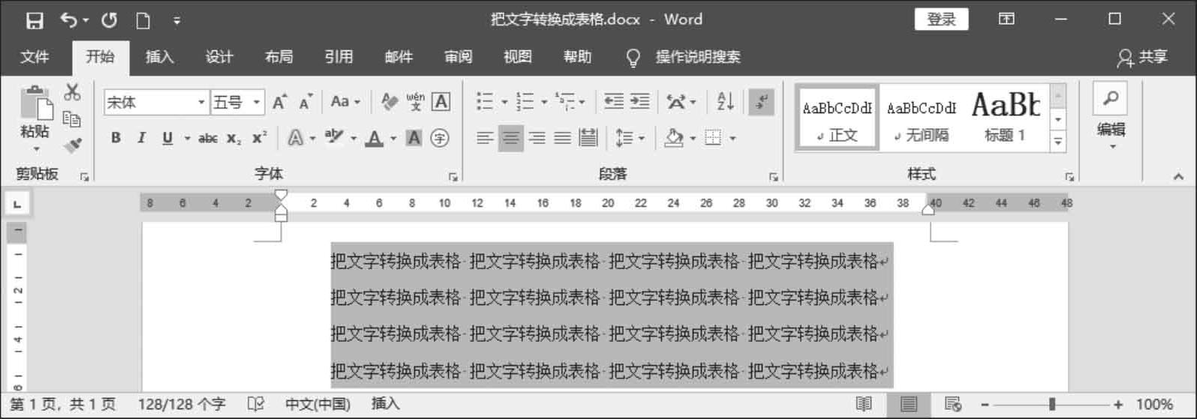Open the 文件 menu
The height and width of the screenshot is (419, 1197).
(x=35, y=57)
